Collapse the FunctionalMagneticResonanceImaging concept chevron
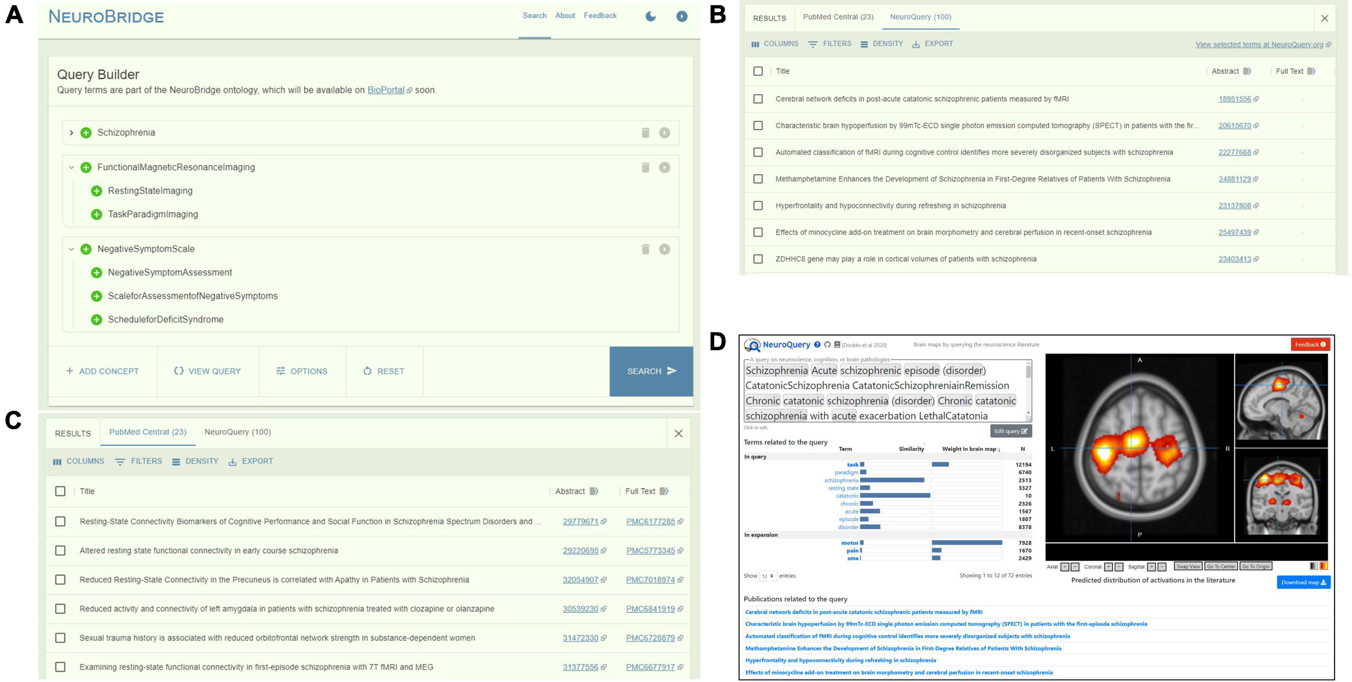The image size is (1352, 682). (71, 168)
